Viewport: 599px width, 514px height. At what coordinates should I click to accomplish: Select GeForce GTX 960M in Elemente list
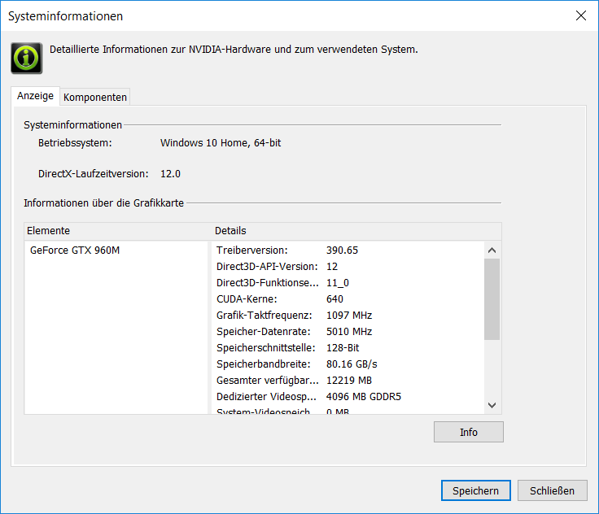coord(75,250)
